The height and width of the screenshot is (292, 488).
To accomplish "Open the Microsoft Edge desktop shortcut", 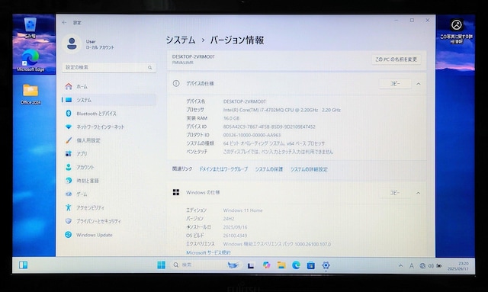I will click(30, 61).
